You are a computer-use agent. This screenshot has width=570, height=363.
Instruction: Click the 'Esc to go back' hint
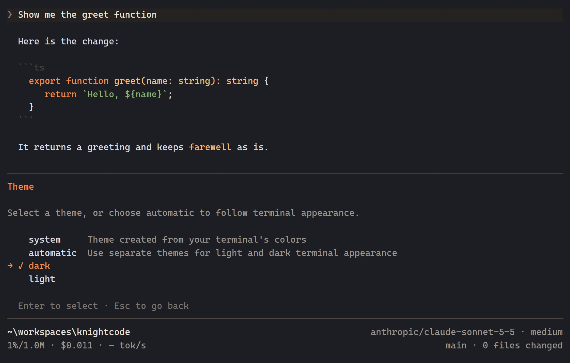tap(151, 306)
